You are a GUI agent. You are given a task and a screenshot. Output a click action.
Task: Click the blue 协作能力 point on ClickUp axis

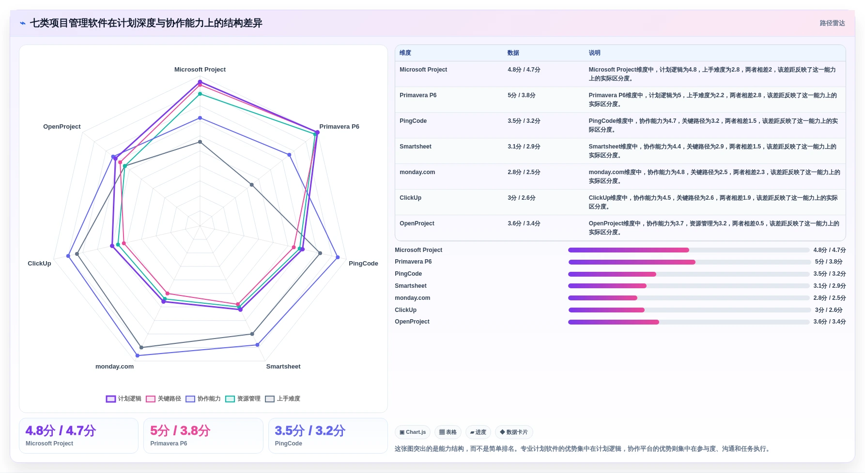tap(68, 256)
